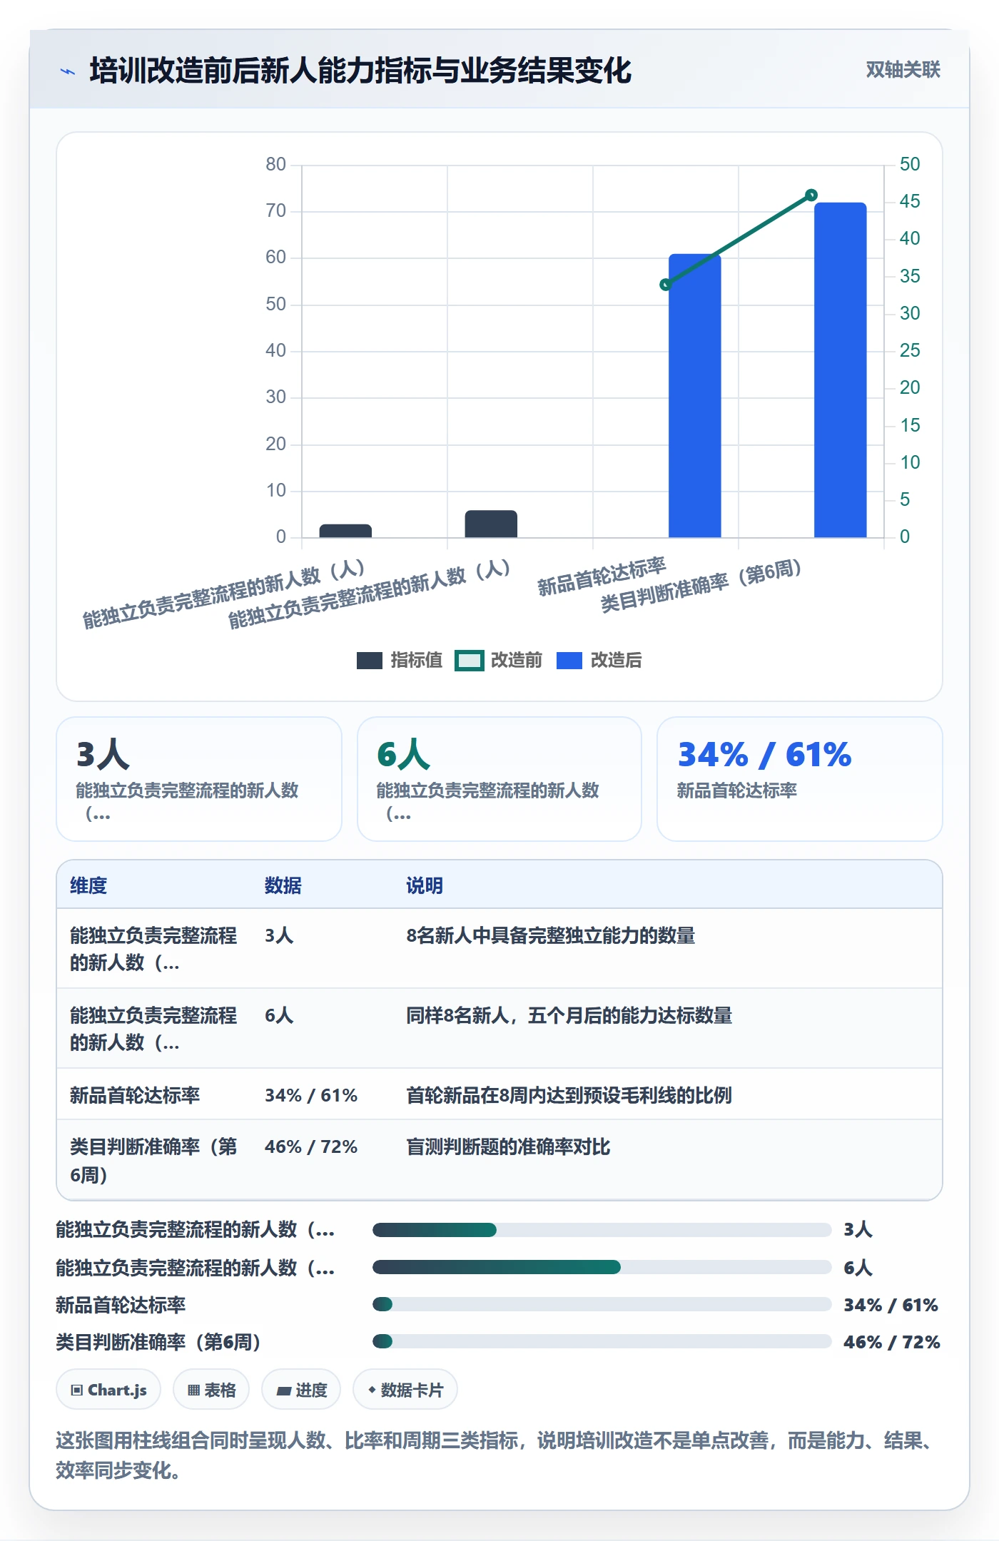Click the lightning icon beside the chart title
The image size is (999, 1541).
coord(68,71)
